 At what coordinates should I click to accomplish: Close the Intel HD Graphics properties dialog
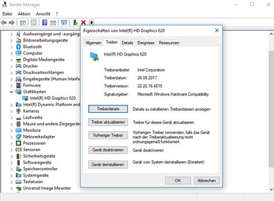pos(217,31)
